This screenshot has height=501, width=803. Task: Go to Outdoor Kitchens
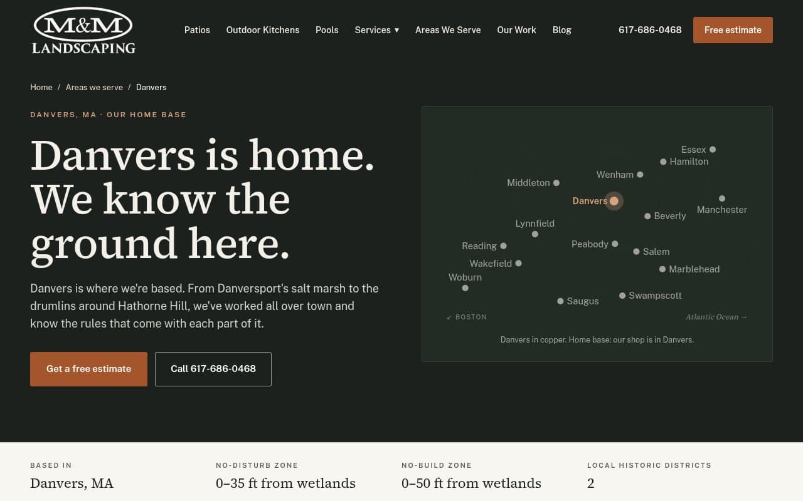click(263, 30)
